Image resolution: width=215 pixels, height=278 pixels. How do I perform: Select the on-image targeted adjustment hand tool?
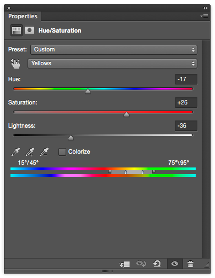pos(15,64)
